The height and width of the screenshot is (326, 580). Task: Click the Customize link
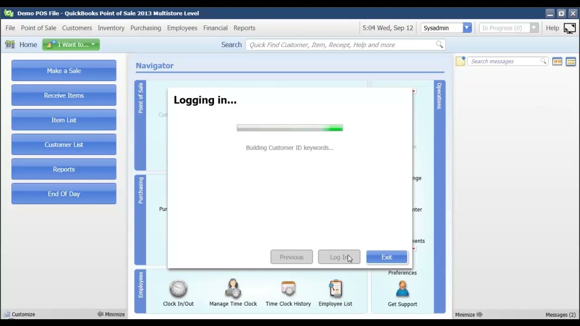(x=23, y=314)
